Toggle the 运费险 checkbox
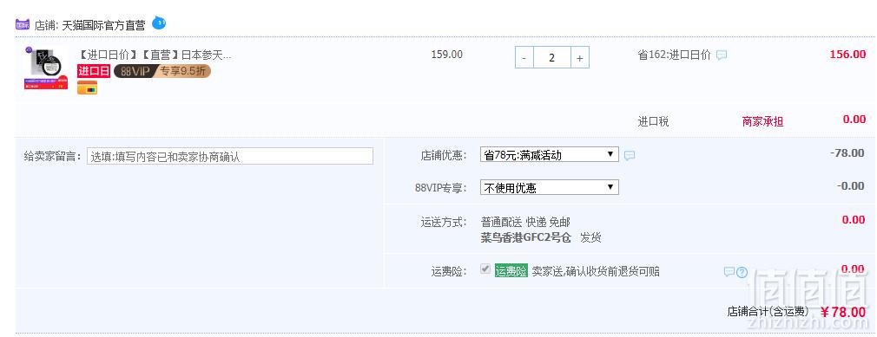Screen dimensions: 877x337 485,269
